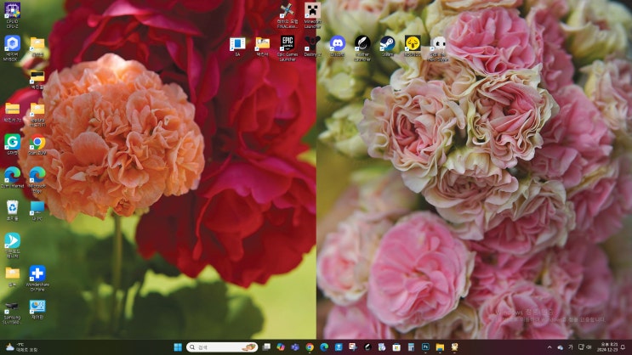Screen dimensions: 632x355
Task: Open the Feather Launcher desktop shortcut
Action: coord(362,48)
